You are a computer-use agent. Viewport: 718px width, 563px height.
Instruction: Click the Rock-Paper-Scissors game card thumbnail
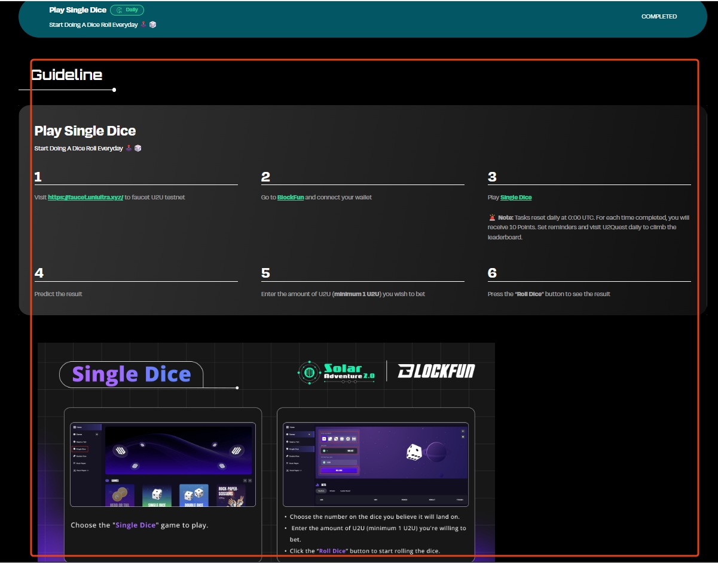[x=231, y=495]
